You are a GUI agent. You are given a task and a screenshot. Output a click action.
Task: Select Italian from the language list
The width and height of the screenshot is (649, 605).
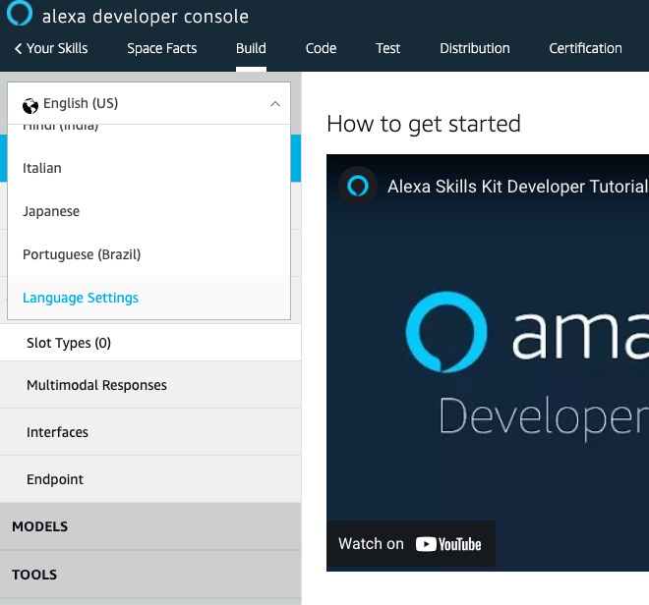(x=42, y=168)
